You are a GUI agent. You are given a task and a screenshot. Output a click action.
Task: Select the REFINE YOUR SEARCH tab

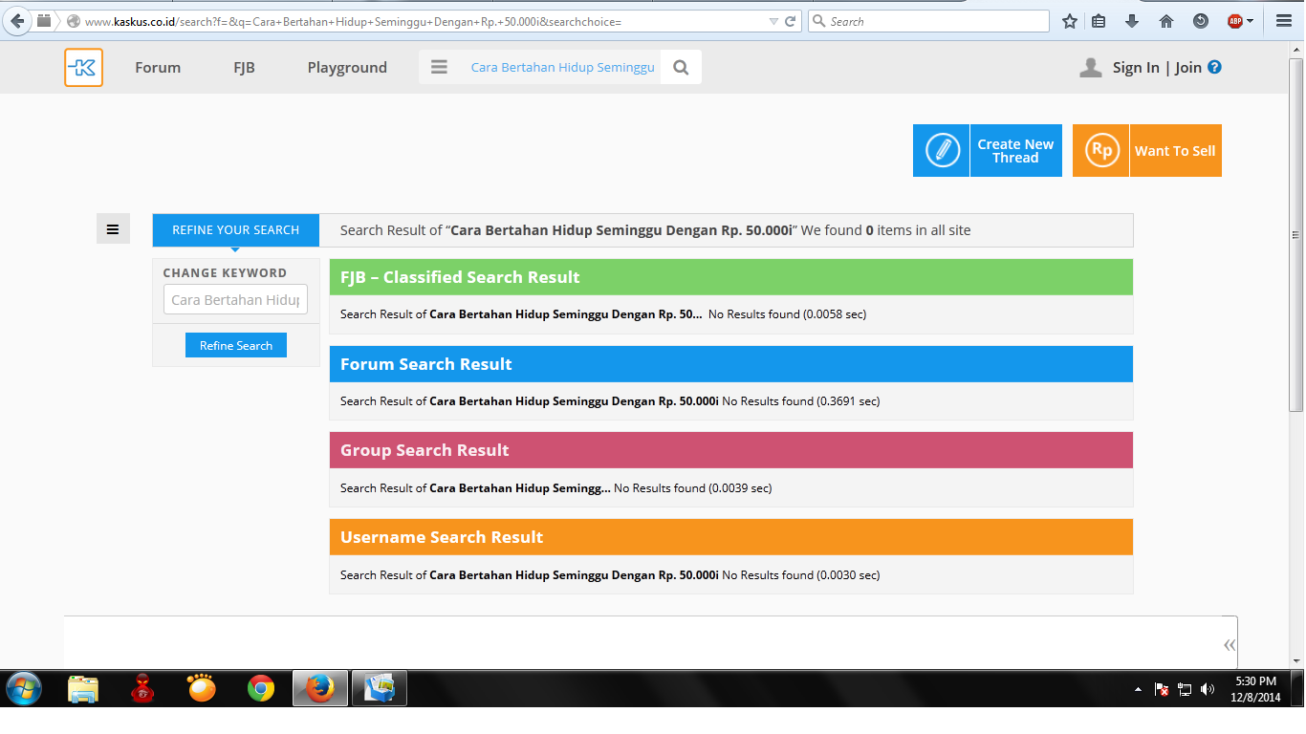coord(236,230)
